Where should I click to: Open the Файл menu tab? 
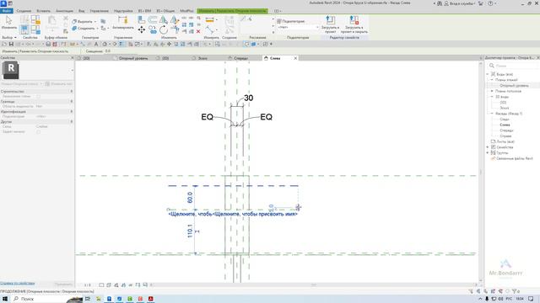point(7,11)
